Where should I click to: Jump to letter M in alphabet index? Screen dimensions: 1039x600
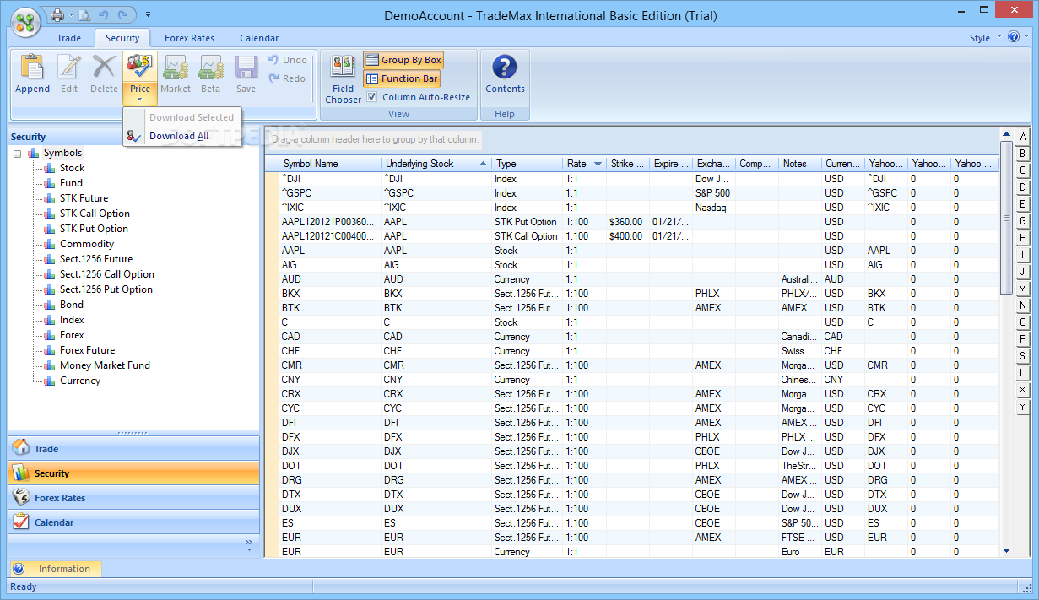1023,289
